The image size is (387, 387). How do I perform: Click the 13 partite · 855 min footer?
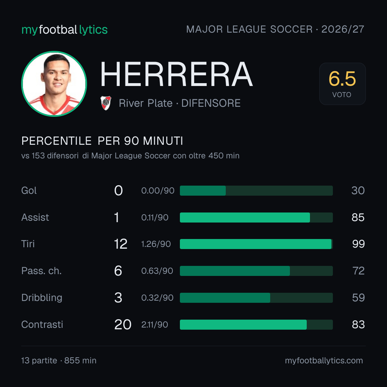[x=59, y=360]
